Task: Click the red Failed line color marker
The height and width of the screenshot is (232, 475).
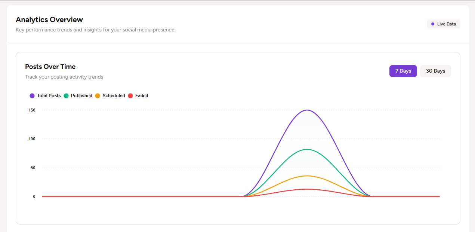Action: tap(130, 96)
